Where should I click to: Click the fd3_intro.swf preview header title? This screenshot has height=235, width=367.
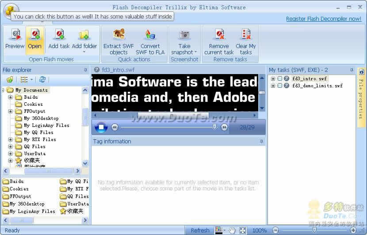[118, 70]
